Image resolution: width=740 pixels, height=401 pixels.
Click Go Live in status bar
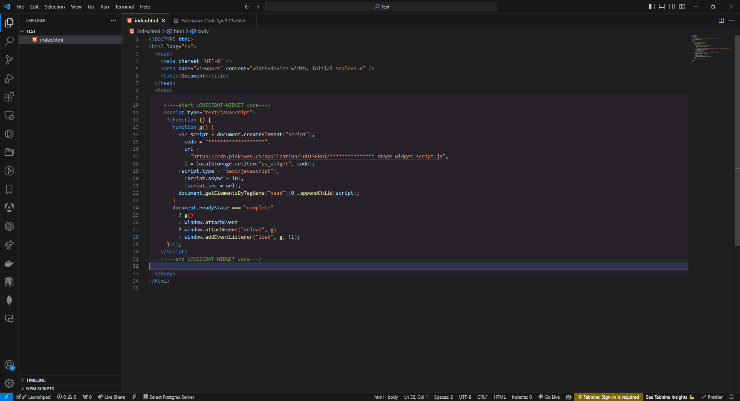pyautogui.click(x=549, y=397)
